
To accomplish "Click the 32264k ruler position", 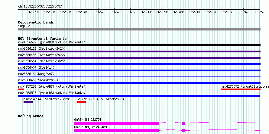I will [x=82, y=12].
